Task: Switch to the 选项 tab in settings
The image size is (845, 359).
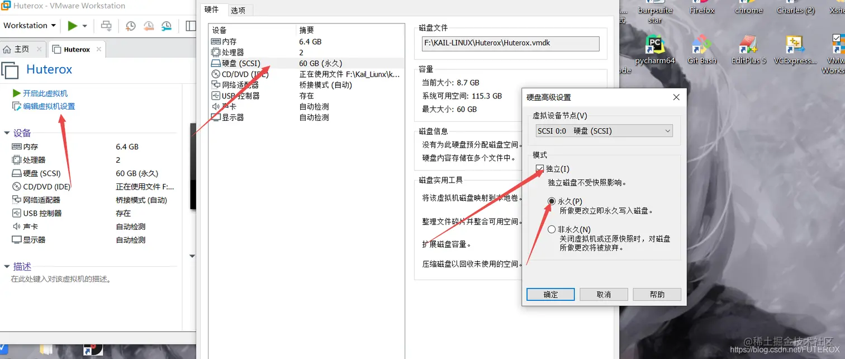Action: coord(239,10)
